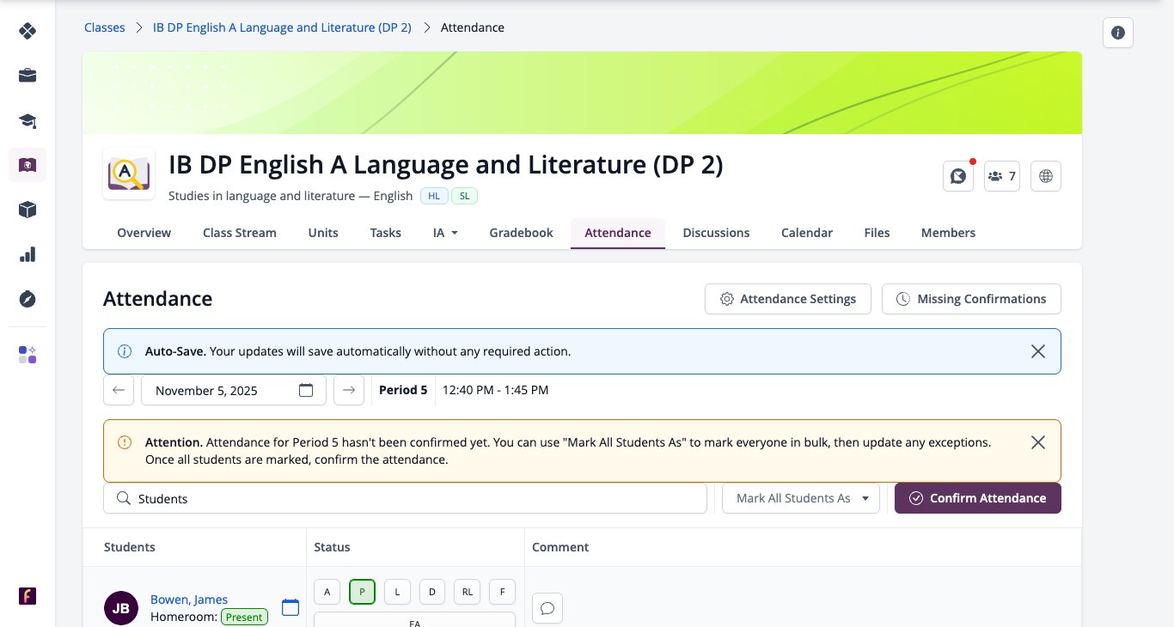Open calendar icon beside James Bowen

pyautogui.click(x=290, y=607)
